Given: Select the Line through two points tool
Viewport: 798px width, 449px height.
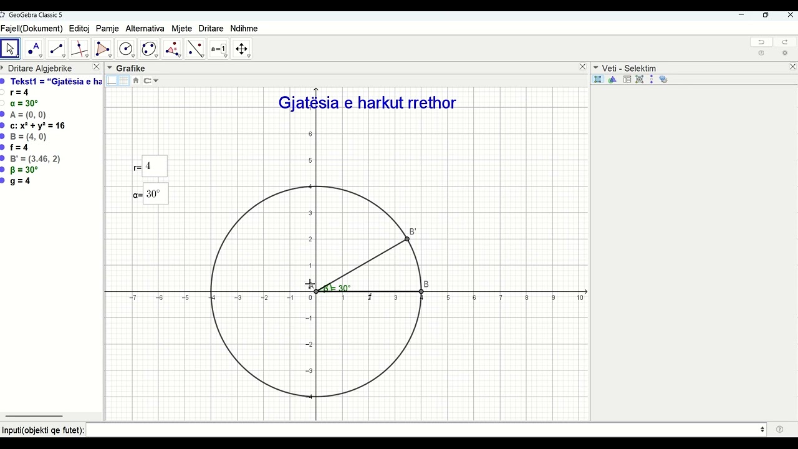Looking at the screenshot, I should 57,49.
